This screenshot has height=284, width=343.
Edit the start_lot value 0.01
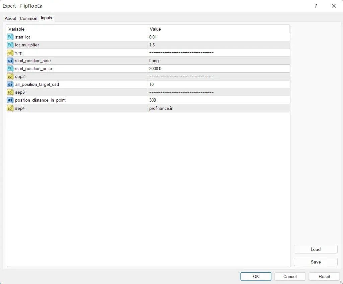pos(218,37)
